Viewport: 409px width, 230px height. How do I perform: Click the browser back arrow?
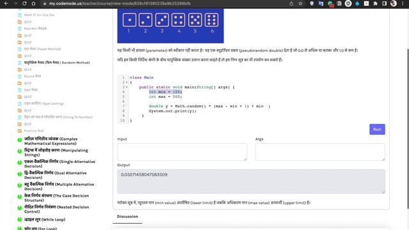click(6, 3)
